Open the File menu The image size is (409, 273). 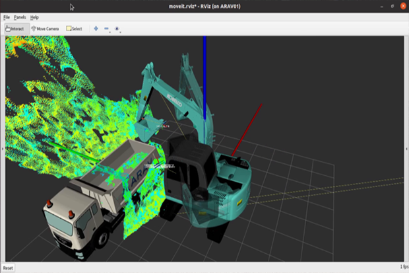pyautogui.click(x=7, y=17)
